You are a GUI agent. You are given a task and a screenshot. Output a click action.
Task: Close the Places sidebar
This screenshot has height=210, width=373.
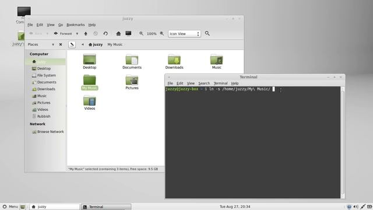[61, 44]
